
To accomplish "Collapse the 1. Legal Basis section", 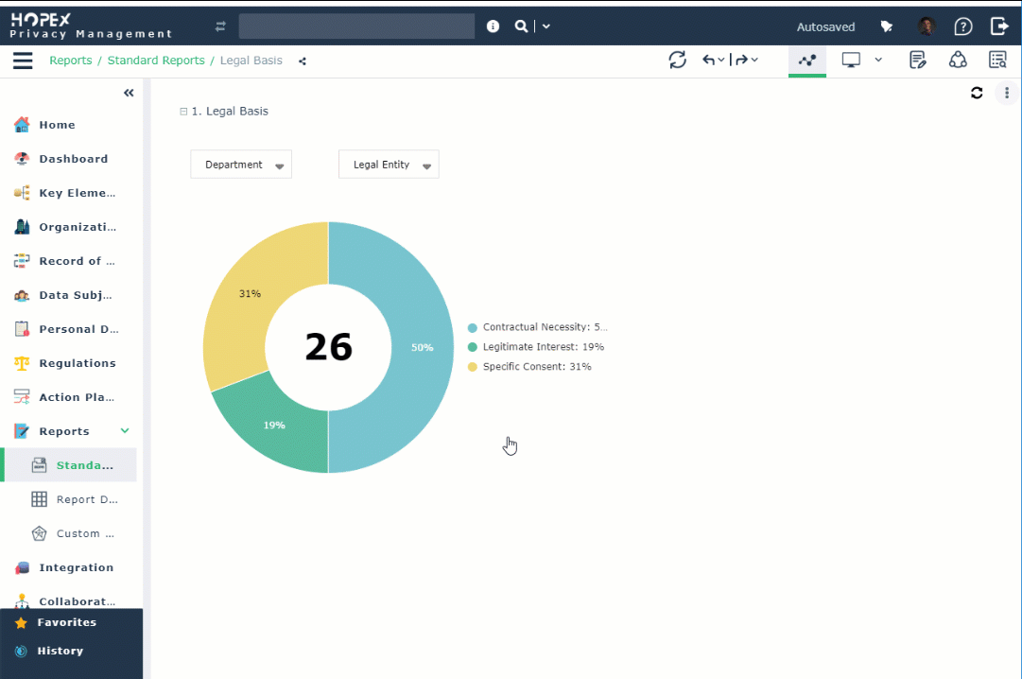I will [183, 112].
